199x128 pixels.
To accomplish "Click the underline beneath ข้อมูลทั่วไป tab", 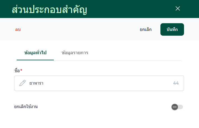I will click(x=35, y=60).
